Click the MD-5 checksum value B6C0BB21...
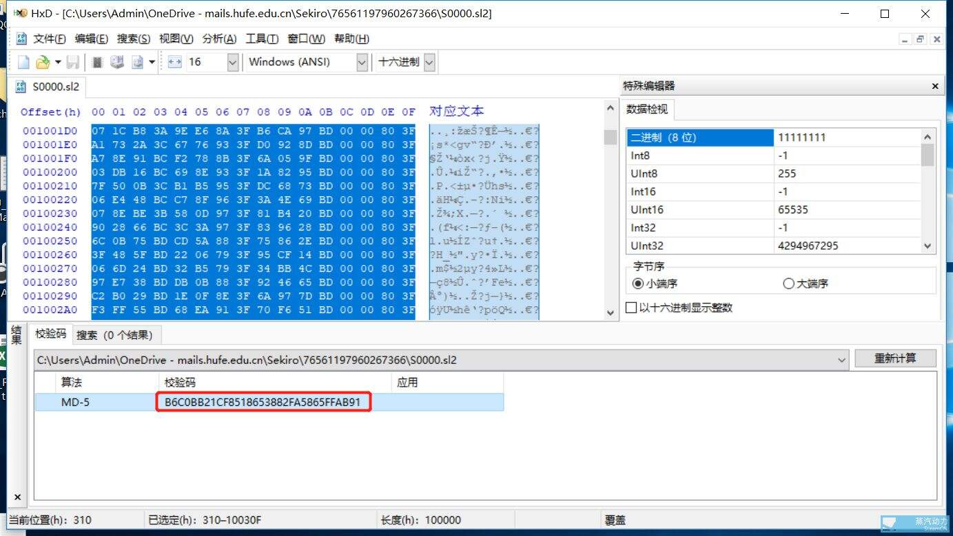Image resolution: width=953 pixels, height=536 pixels. pyautogui.click(x=263, y=402)
